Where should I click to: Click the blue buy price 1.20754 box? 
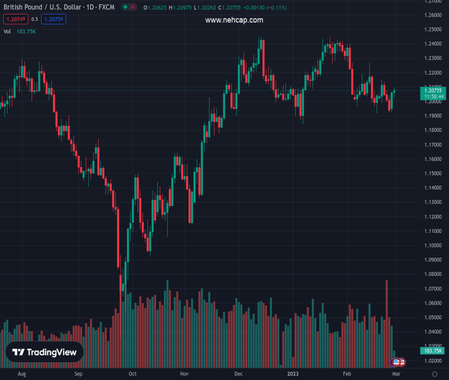(x=54, y=19)
